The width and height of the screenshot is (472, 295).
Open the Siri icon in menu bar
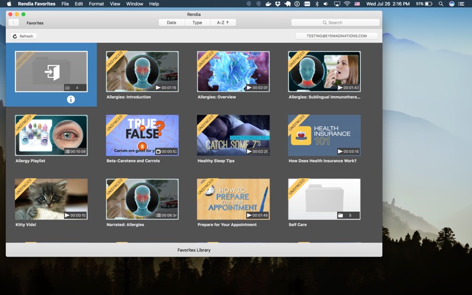(451, 4)
